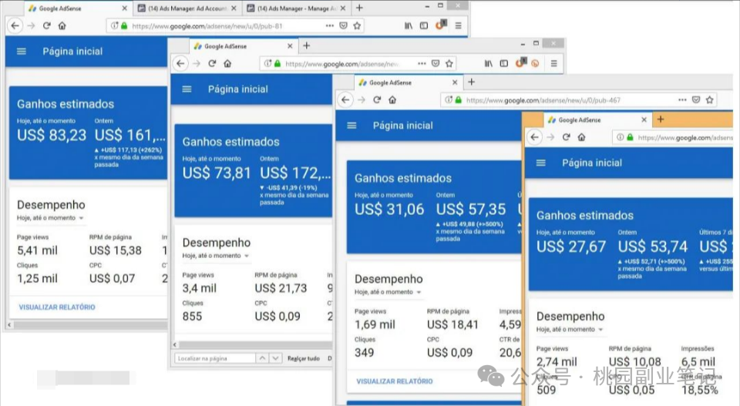Open AdSense navigation menu in fourth window
Image resolution: width=740 pixels, height=406 pixels.
click(x=541, y=163)
